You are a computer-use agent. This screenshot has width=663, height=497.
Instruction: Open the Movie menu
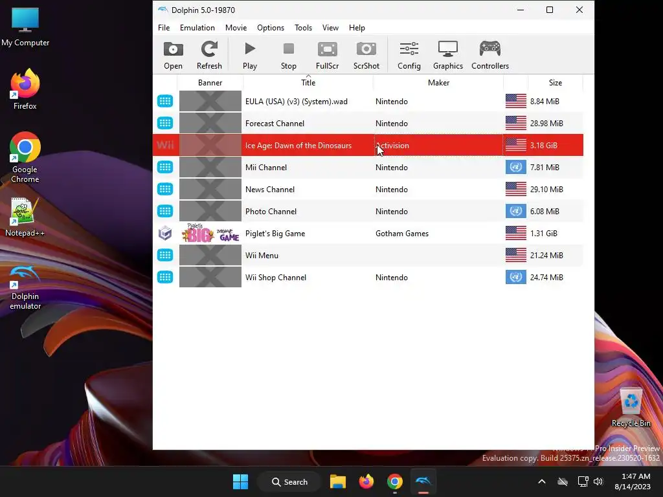click(x=236, y=27)
